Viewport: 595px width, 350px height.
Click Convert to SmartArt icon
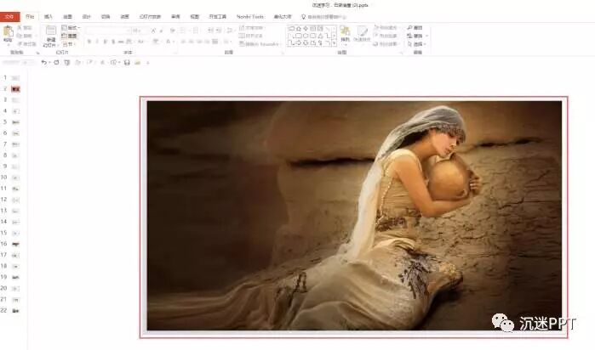point(242,44)
